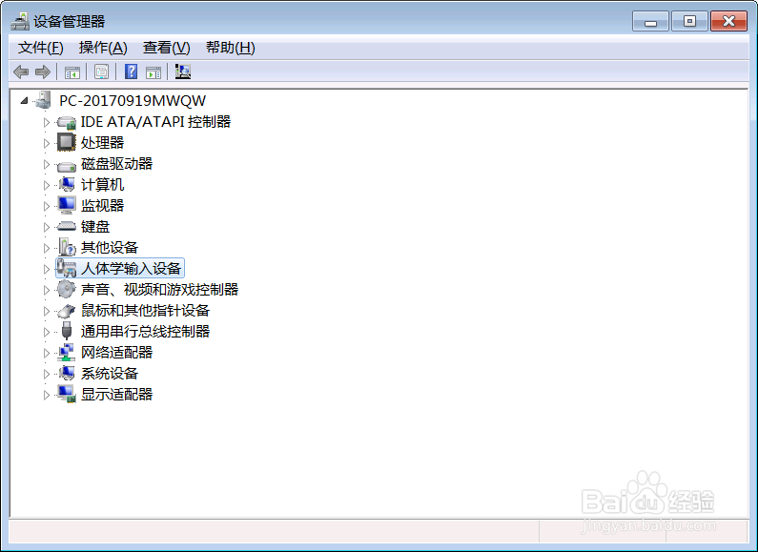Close the 设备管理器 window
This screenshot has height=552, width=758.
tap(729, 21)
